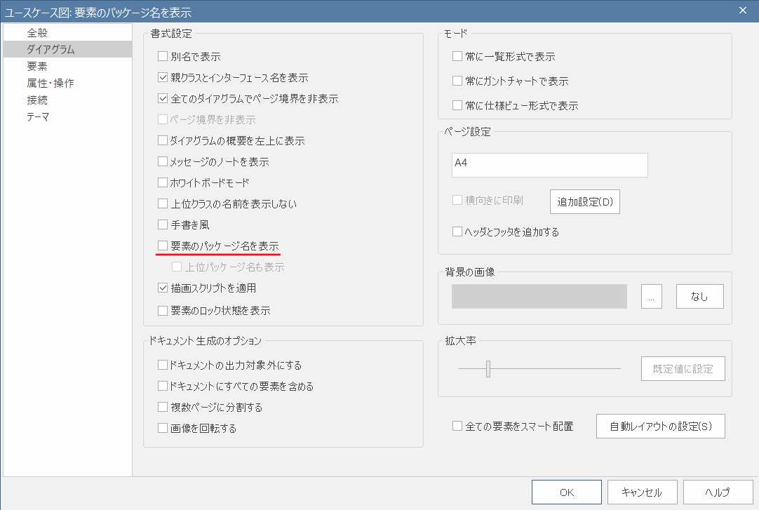Turn on 手書き風 drawing style
Image resolution: width=759 pixels, height=510 pixels.
click(x=163, y=224)
